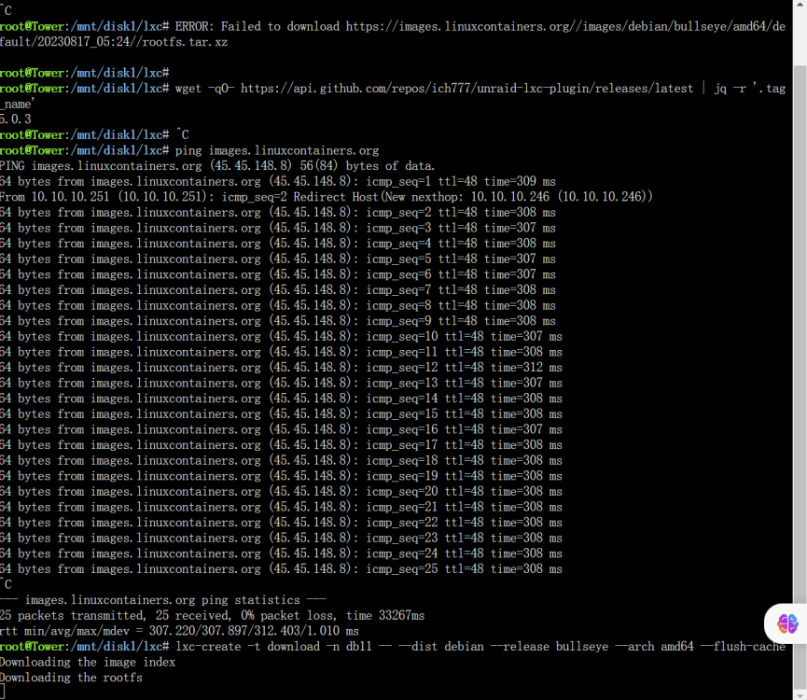
Task: Click the icmp_seq=5 reply line
Action: tap(278, 259)
